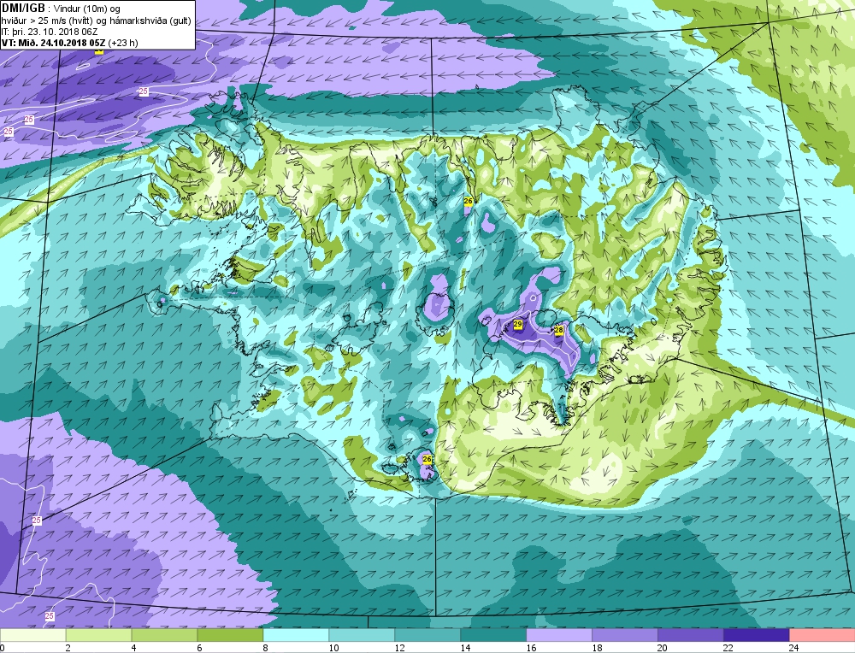Click the legend scale value 18

click(x=597, y=648)
